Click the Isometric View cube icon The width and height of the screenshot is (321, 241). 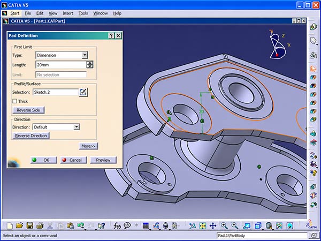click(258, 225)
